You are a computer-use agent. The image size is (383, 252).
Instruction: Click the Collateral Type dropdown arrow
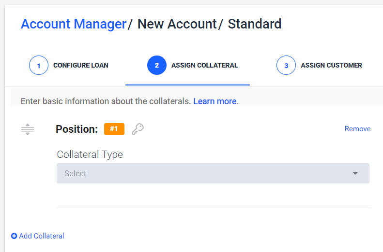[x=355, y=173]
